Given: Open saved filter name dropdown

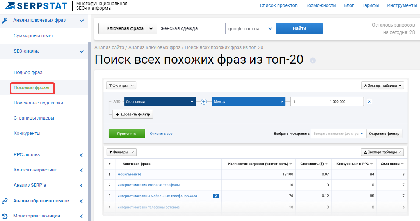Looking at the screenshot, I should click(338, 134).
